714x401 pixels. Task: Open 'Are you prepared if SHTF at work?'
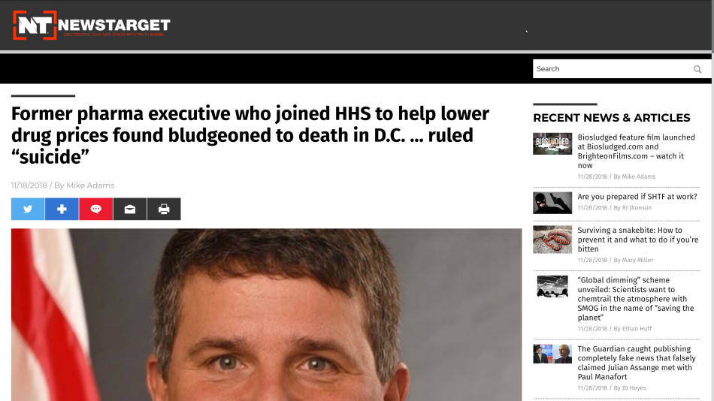tap(637, 197)
